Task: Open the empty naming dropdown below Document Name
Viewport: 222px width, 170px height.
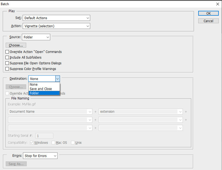Action: pos(50,120)
